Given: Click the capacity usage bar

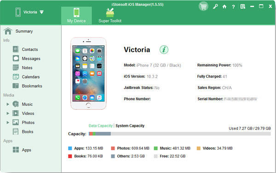Looking at the screenshot, I should coord(180,134).
